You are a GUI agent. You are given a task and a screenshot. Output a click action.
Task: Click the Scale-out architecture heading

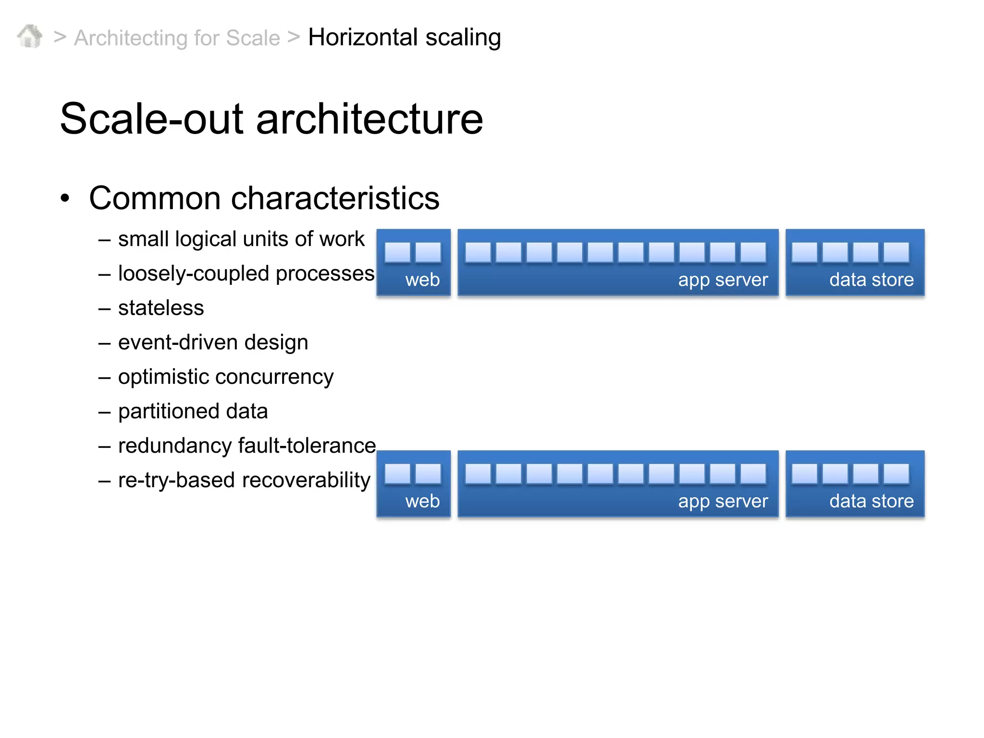(x=271, y=119)
